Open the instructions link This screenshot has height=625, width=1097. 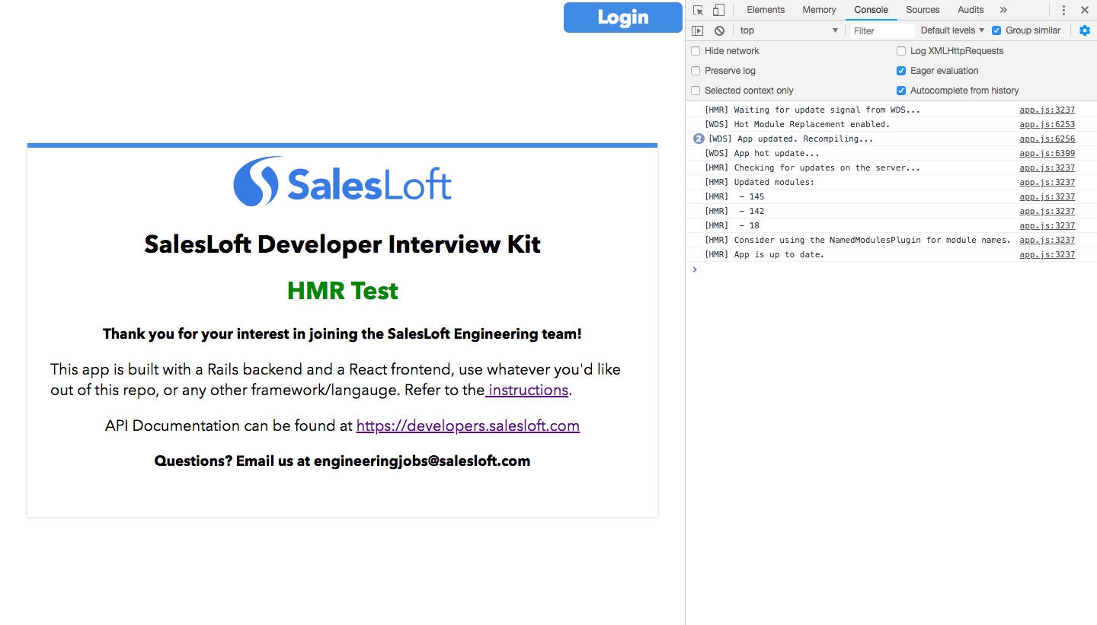pyautogui.click(x=526, y=390)
